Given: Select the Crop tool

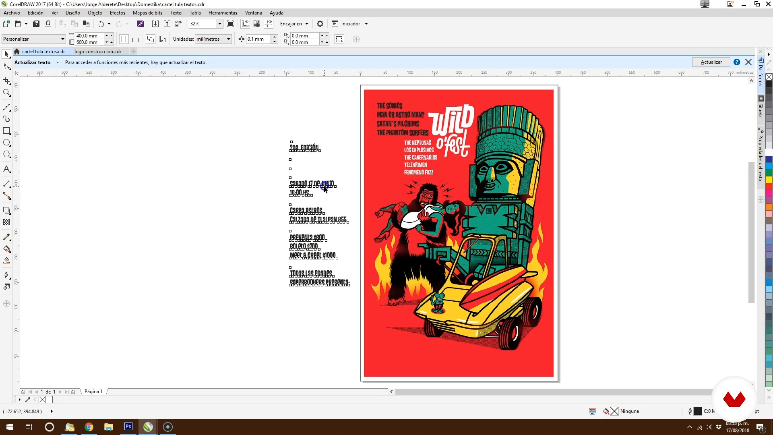Looking at the screenshot, I should coord(6,81).
